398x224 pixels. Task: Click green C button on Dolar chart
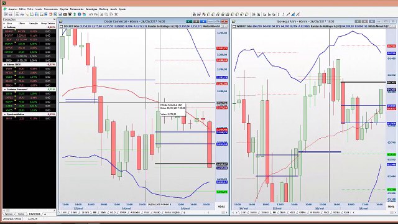[189, 21]
